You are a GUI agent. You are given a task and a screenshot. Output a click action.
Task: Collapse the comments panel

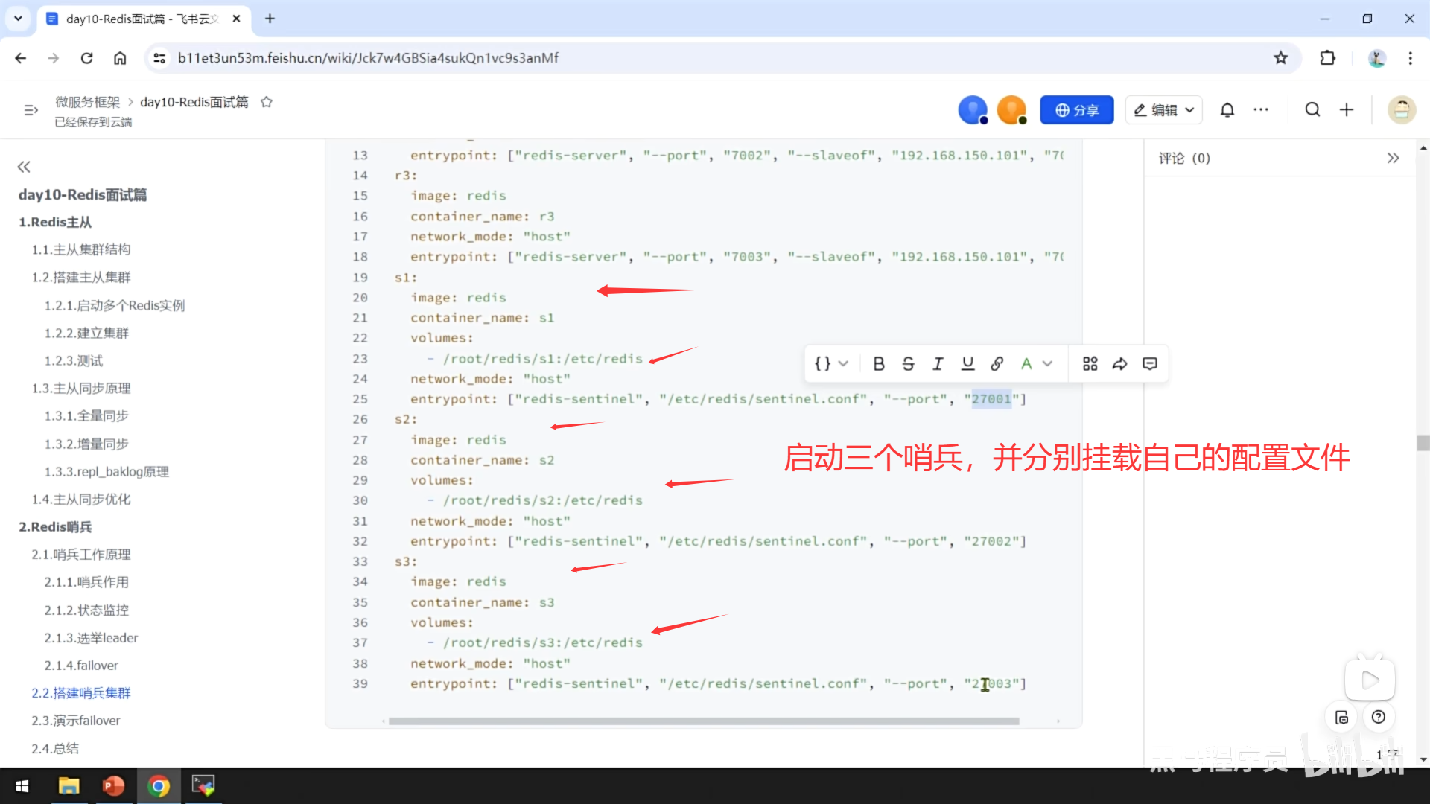(1393, 158)
